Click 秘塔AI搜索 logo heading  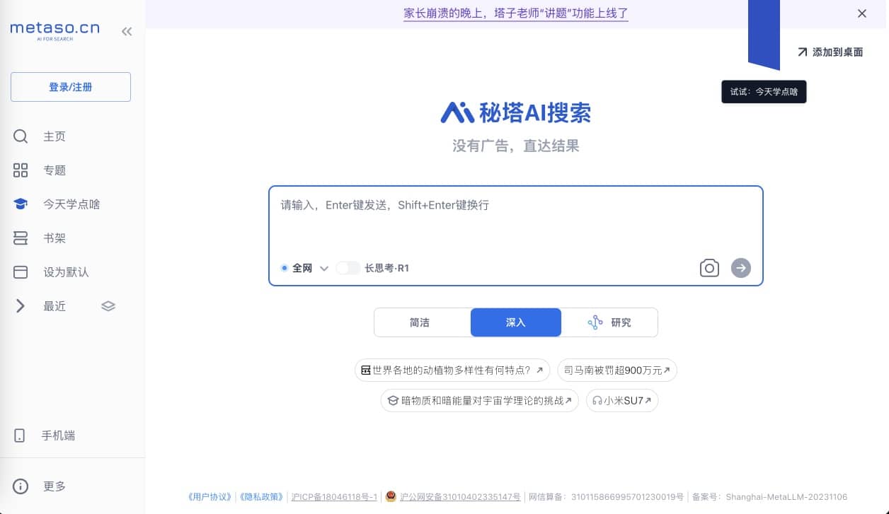pyautogui.click(x=515, y=112)
